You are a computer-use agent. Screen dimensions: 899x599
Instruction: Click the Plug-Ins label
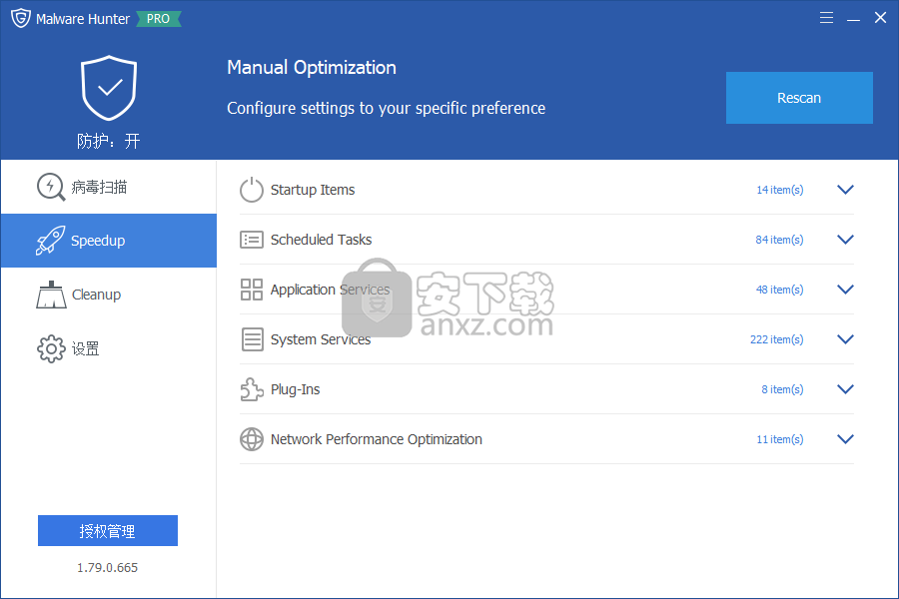tap(296, 389)
